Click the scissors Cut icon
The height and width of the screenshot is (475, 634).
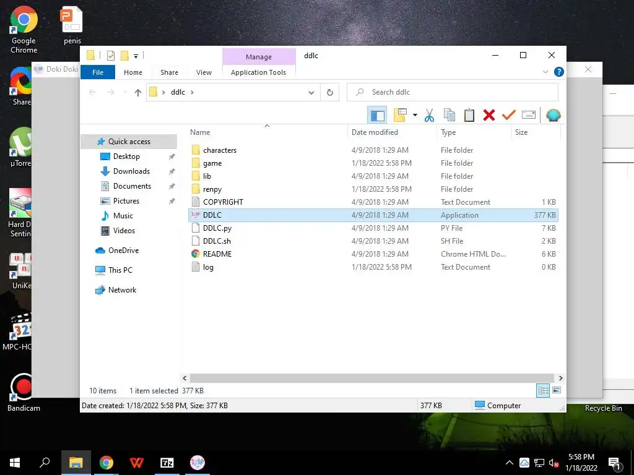(429, 115)
